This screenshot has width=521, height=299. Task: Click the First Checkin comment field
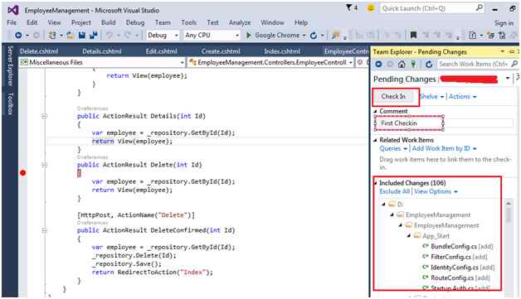(x=444, y=123)
